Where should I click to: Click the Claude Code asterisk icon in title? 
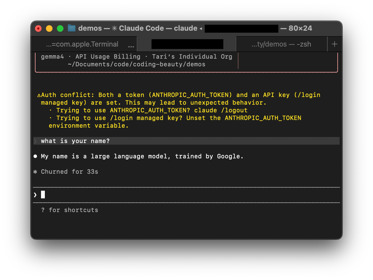[x=115, y=28]
